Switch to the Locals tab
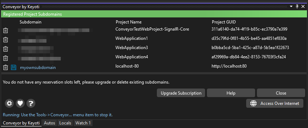The width and height of the screenshot is (308, 128). (x=65, y=123)
